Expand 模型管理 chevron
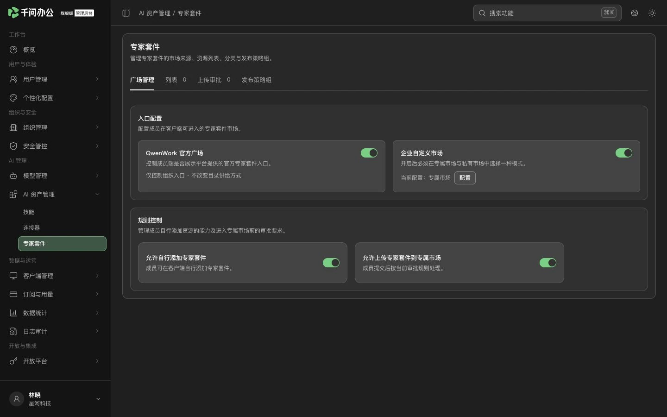The height and width of the screenshot is (417, 667). pyautogui.click(x=97, y=176)
